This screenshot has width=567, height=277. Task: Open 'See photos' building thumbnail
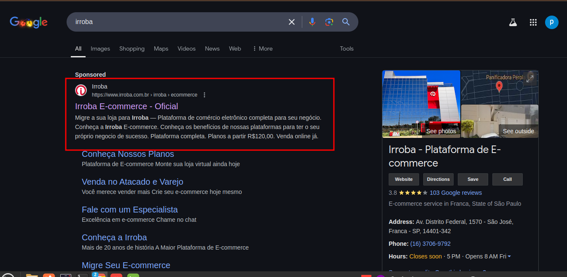click(421, 104)
